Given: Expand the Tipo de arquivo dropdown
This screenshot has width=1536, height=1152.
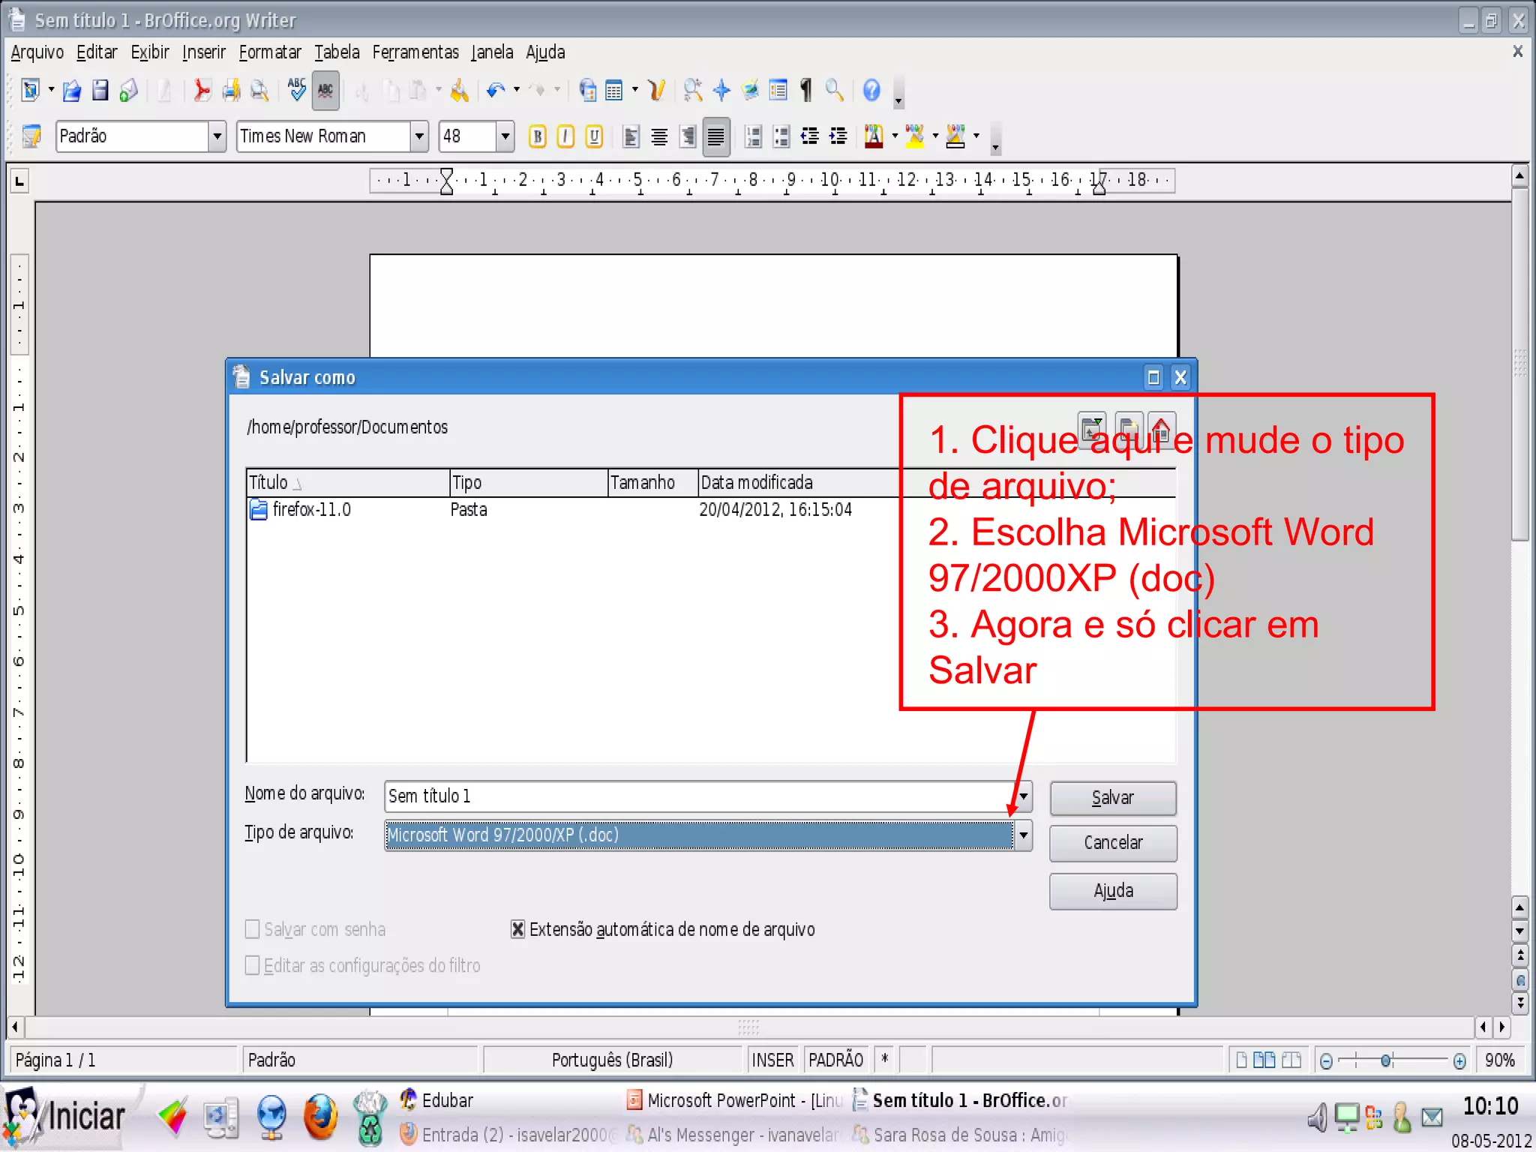Looking at the screenshot, I should click(1023, 835).
